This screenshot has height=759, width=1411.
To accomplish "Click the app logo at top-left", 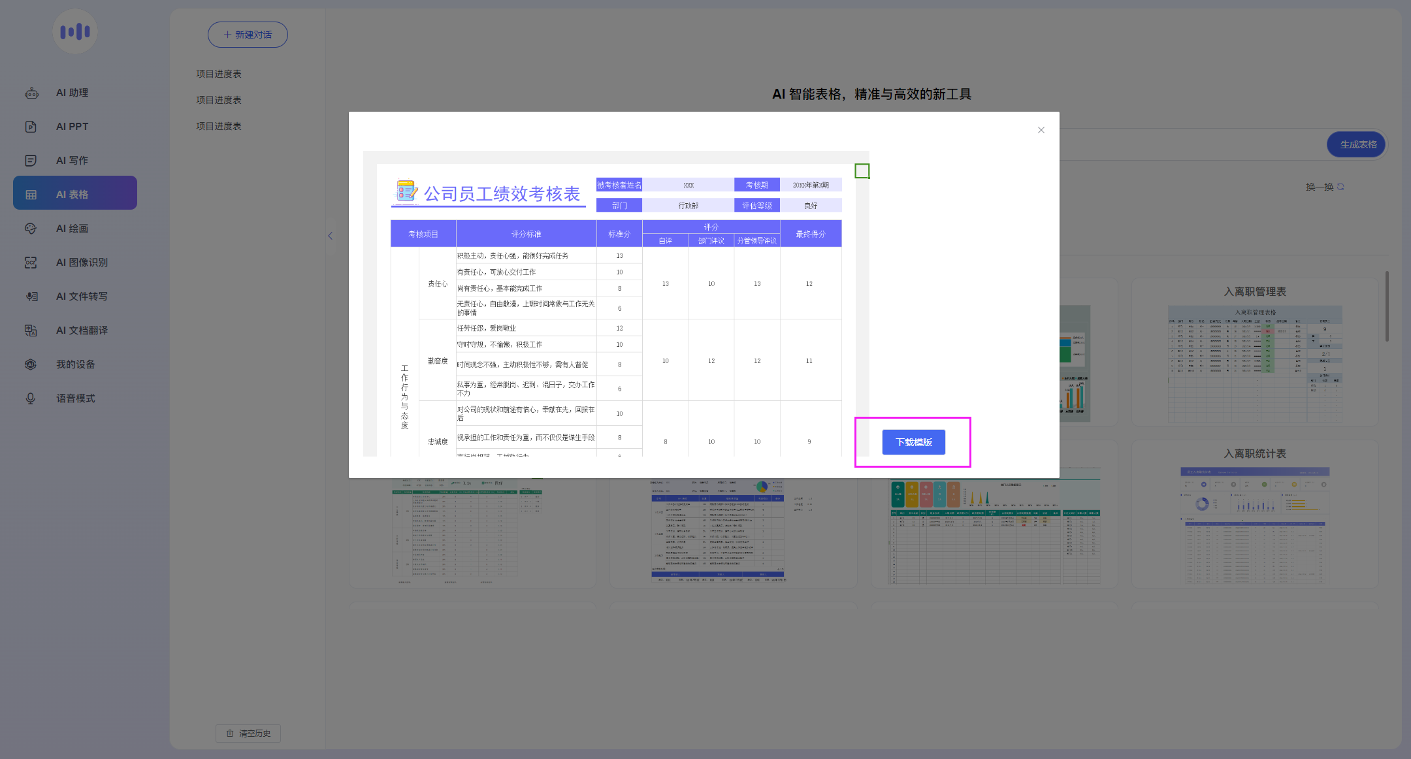I will click(75, 31).
